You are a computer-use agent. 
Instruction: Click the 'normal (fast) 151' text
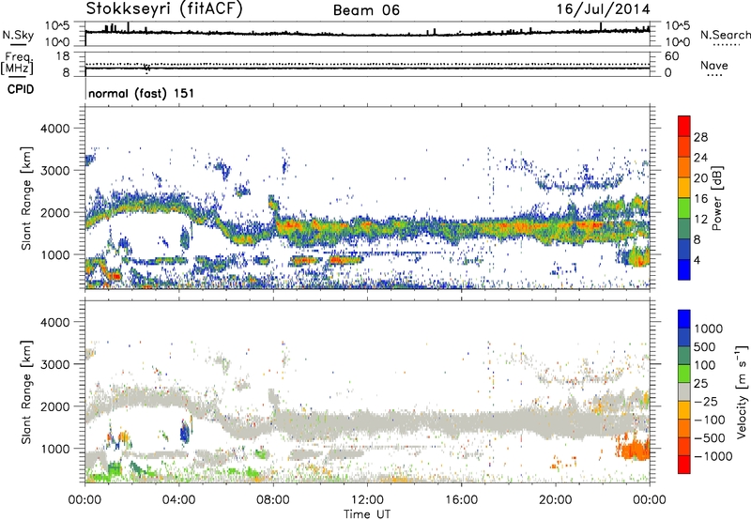pyautogui.click(x=142, y=93)
